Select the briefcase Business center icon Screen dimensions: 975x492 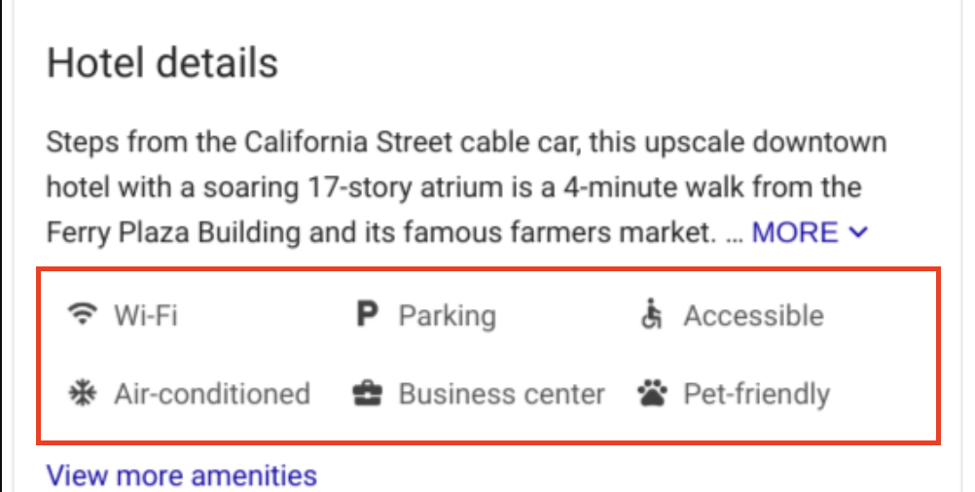tap(368, 393)
